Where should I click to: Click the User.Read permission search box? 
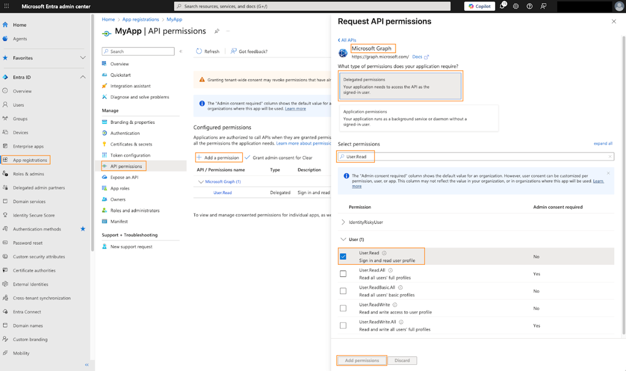tap(475, 157)
